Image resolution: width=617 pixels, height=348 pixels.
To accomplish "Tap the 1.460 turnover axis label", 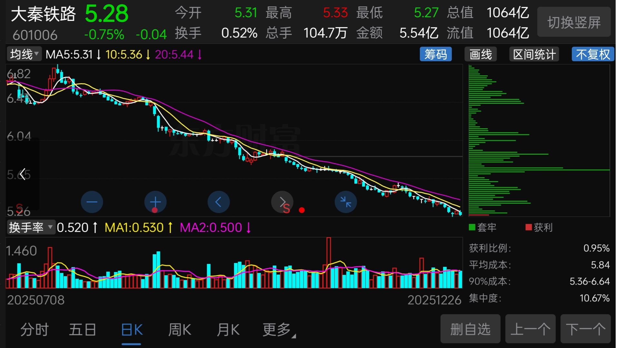I will click(x=22, y=251).
